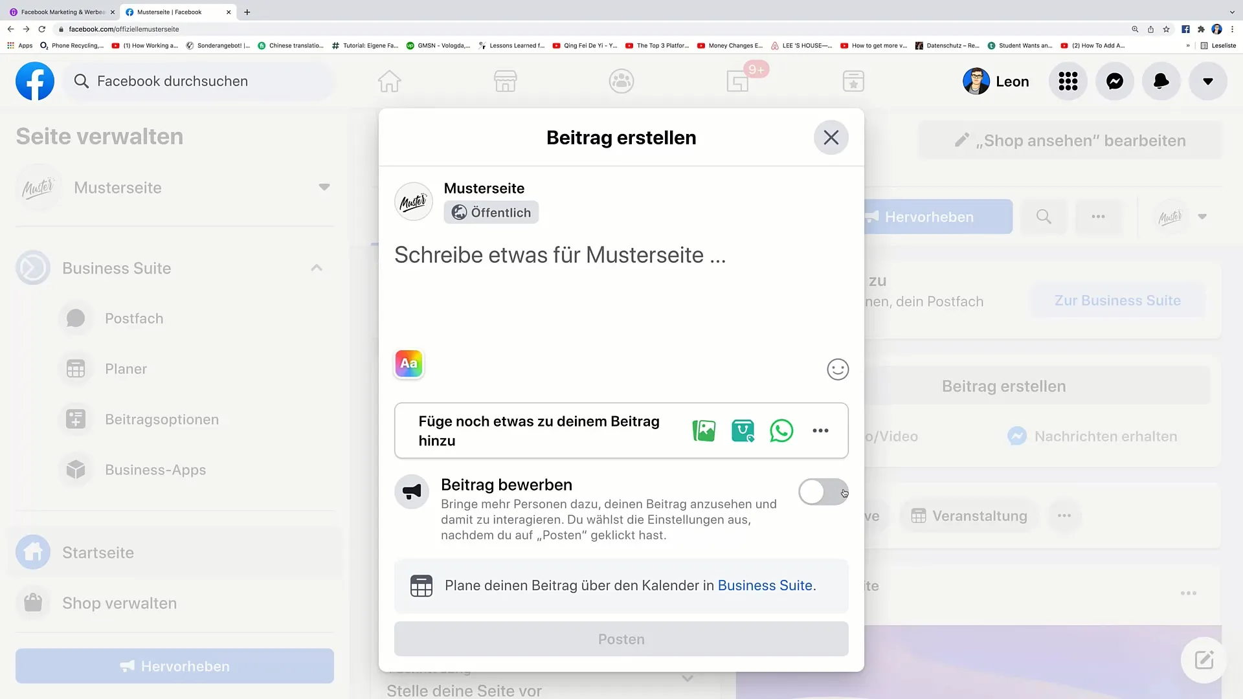This screenshot has width=1243, height=699.
Task: Search in Facebook durchsuchen field
Action: coord(199,81)
